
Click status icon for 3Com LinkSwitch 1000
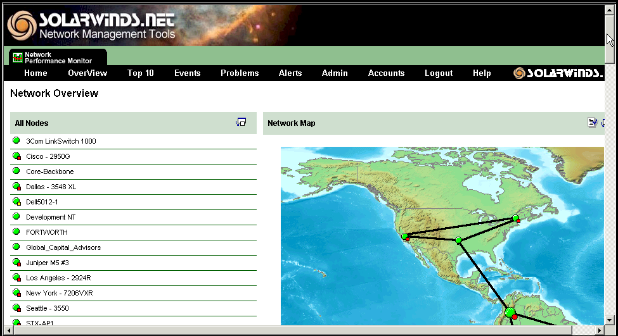coord(16,140)
